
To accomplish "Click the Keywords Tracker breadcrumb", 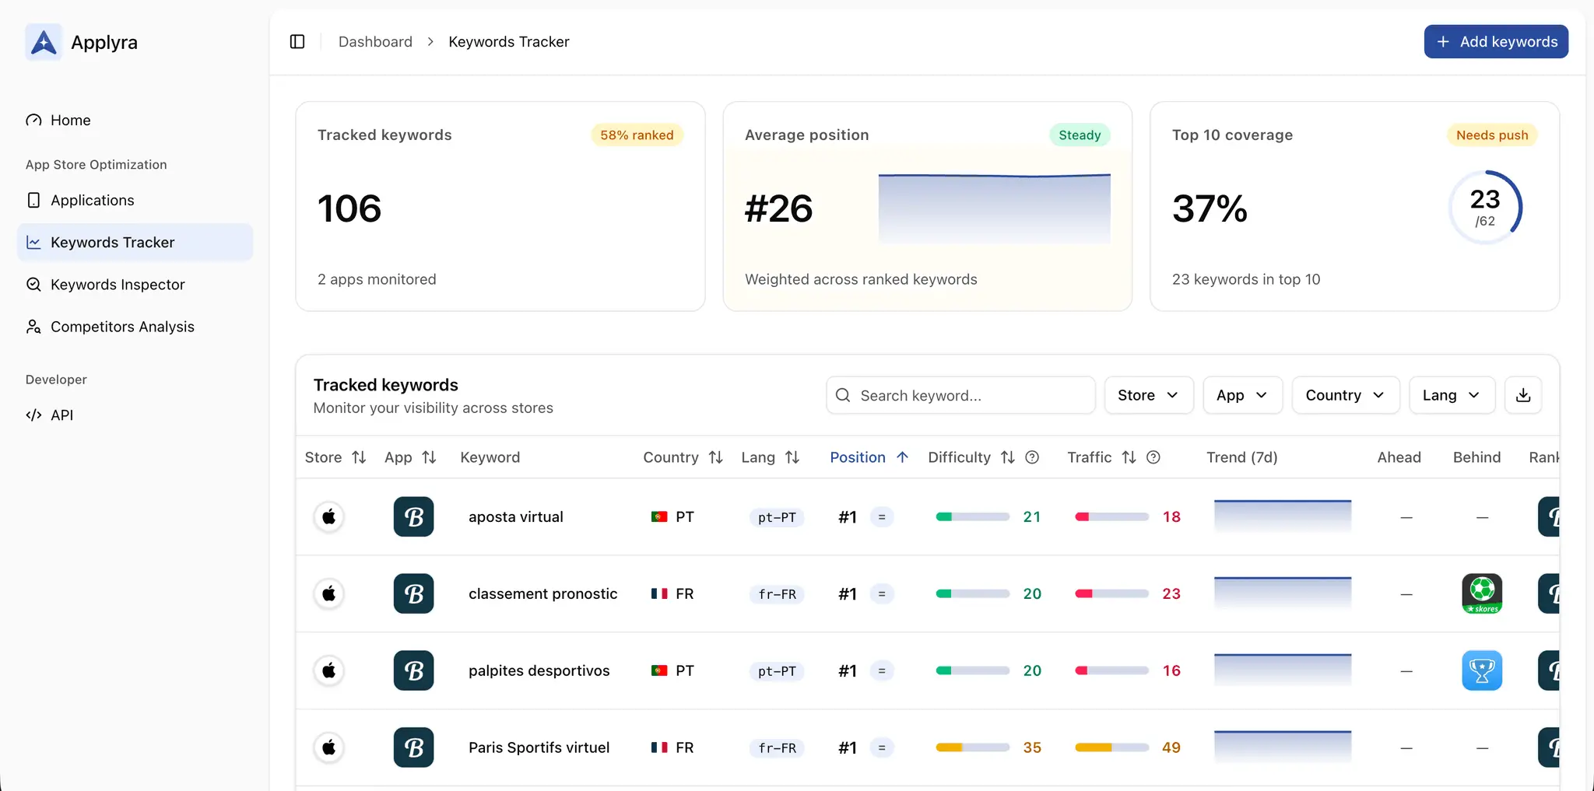I will pyautogui.click(x=509, y=42).
